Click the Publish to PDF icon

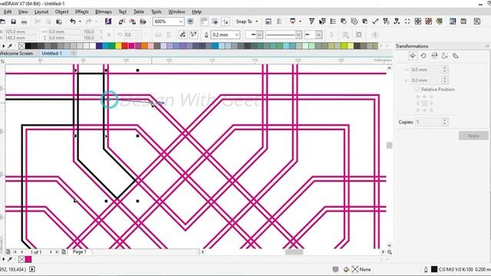(x=143, y=21)
